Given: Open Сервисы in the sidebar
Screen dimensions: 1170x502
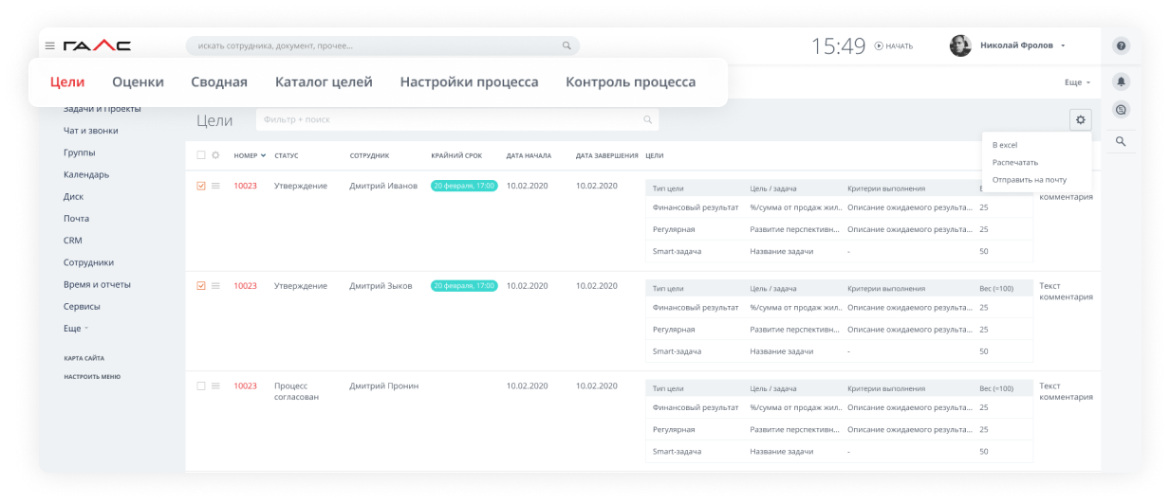Looking at the screenshot, I should 82,306.
